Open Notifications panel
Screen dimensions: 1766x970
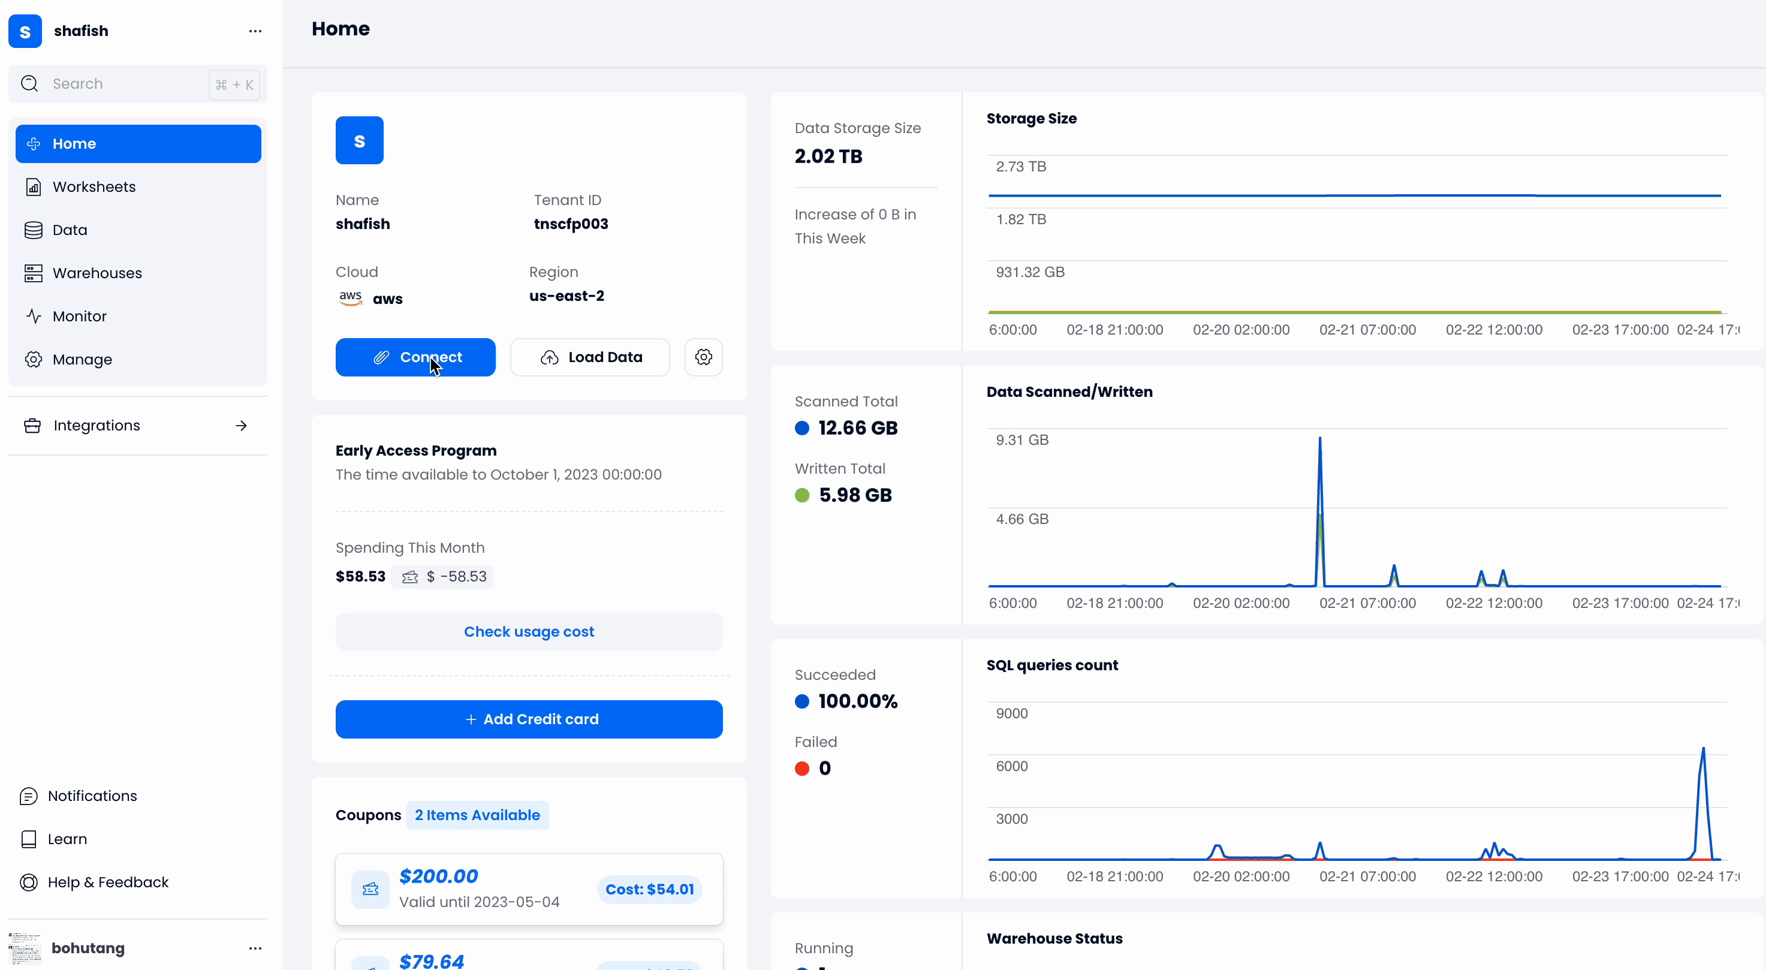[x=92, y=796]
